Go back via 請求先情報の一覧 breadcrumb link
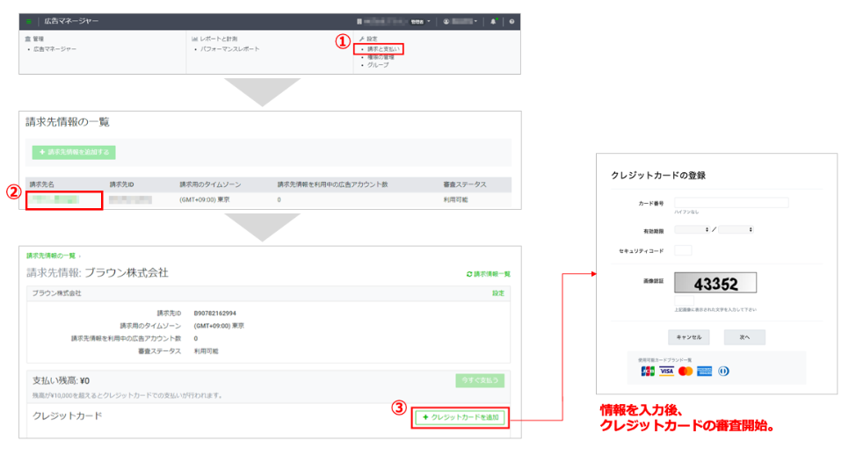Viewport: 856px width, 455px height. 51,256
